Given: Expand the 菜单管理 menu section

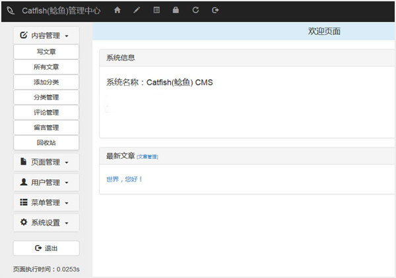Looking at the screenshot, I should coord(46,202).
